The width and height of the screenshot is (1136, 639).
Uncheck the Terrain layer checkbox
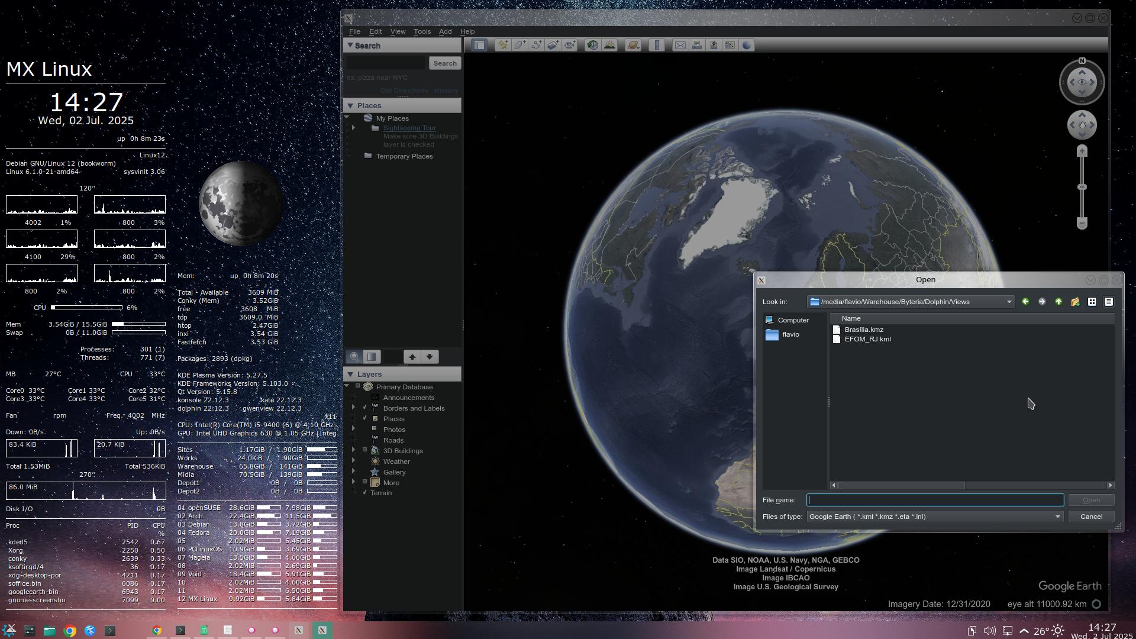[365, 493]
